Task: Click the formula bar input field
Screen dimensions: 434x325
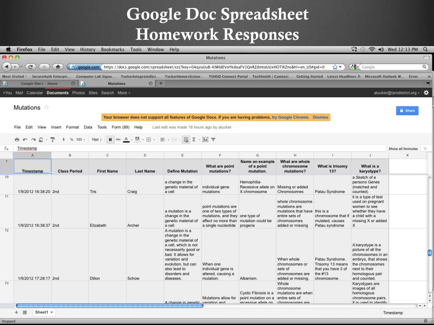Action: 200,149
